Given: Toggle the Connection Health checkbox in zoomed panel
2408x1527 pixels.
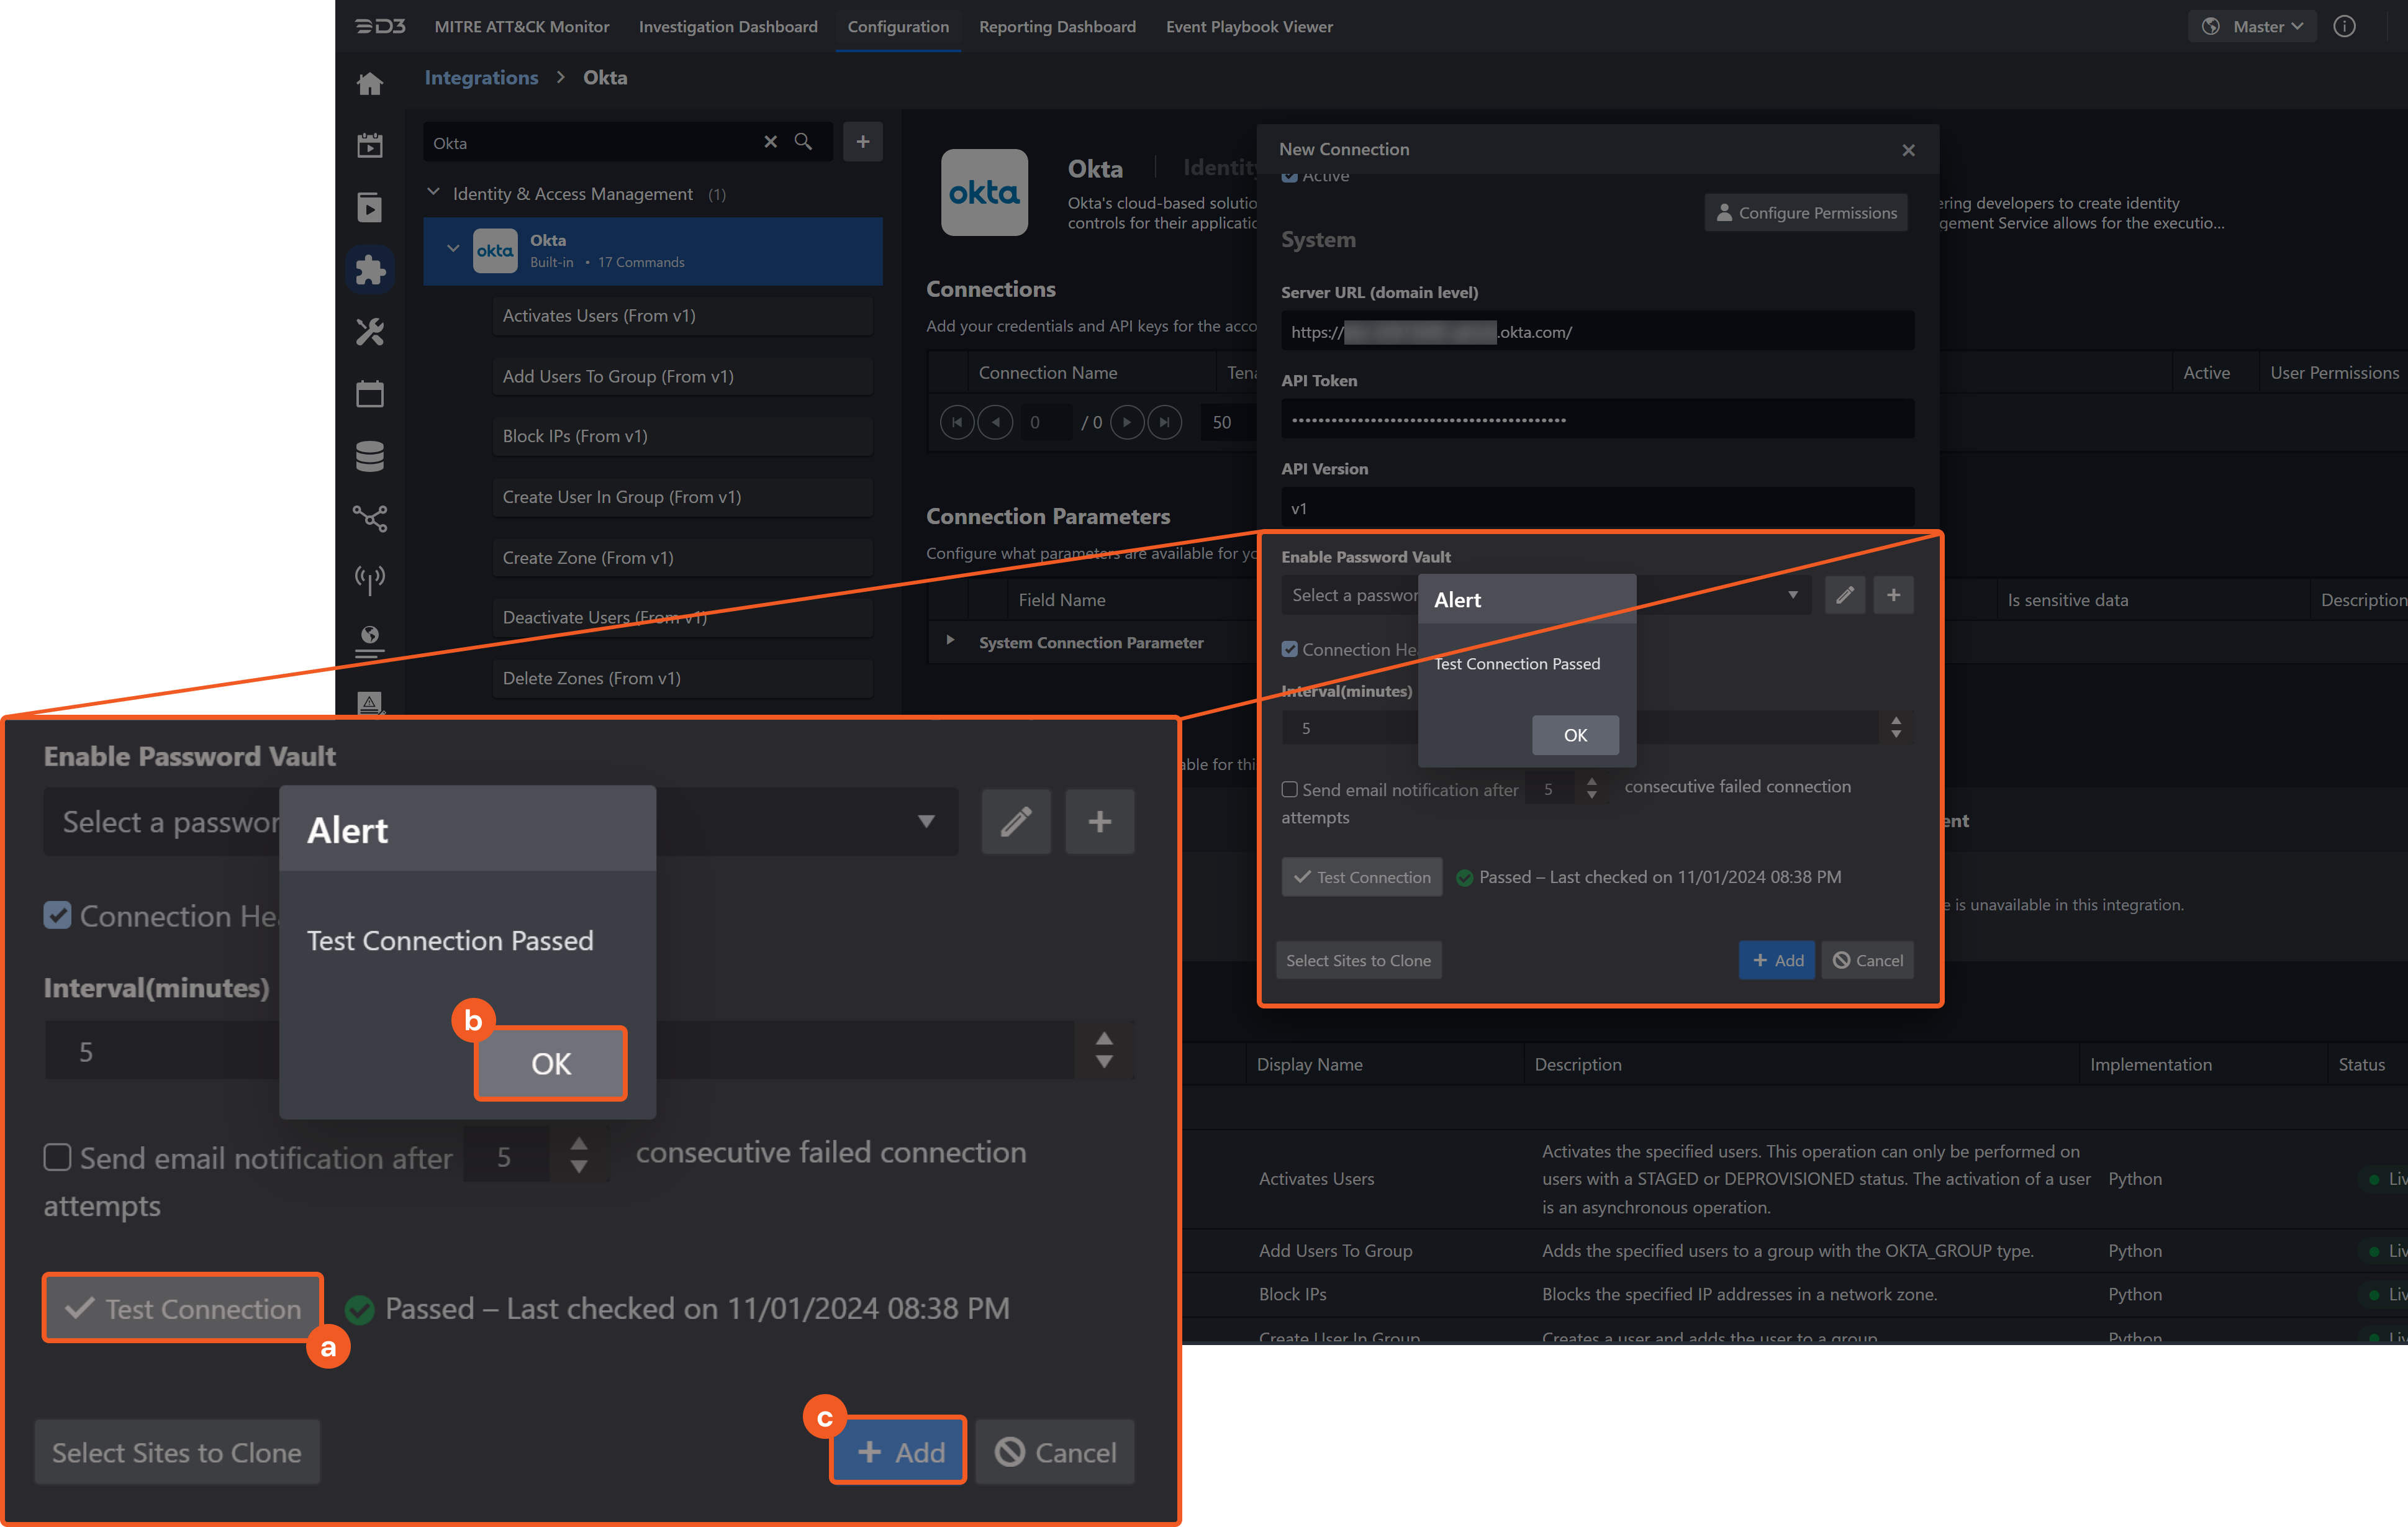Looking at the screenshot, I should point(58,915).
